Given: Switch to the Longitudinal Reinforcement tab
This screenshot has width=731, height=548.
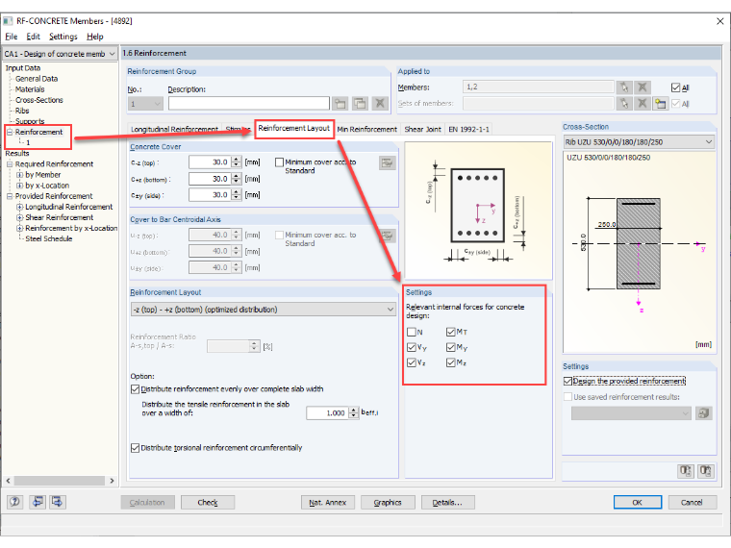Looking at the screenshot, I should click(174, 129).
